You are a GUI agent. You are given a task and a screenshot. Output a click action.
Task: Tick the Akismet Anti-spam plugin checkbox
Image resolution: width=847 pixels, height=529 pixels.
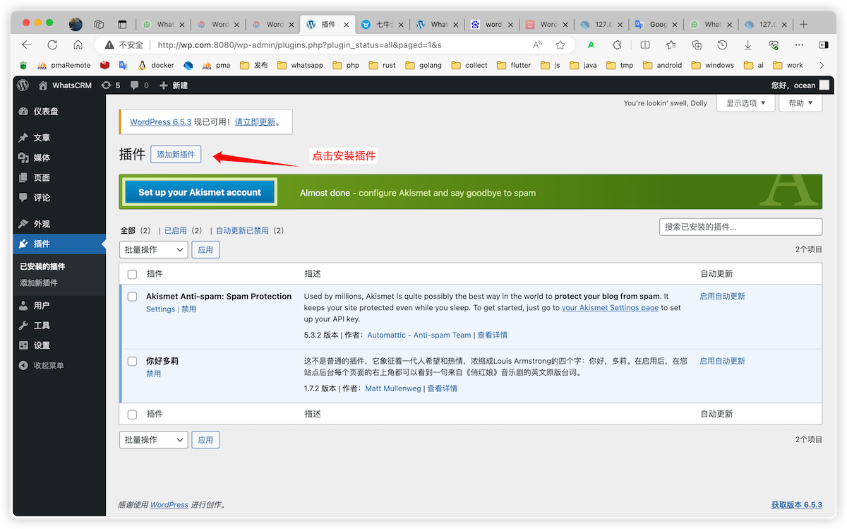click(x=132, y=297)
